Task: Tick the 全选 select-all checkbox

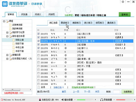Action: (x=39, y=87)
